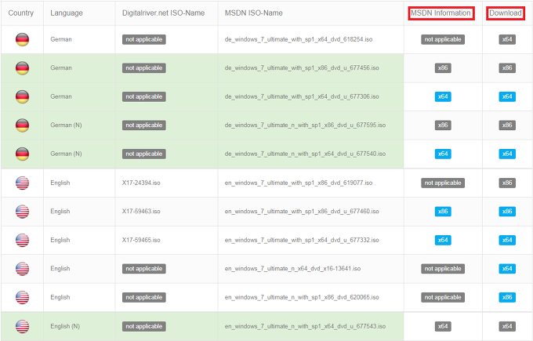Select en_windows_7_ultimate_with_sp1_x64_dvd_u_677332.iso text
This screenshot has height=341, width=533.
point(302,240)
